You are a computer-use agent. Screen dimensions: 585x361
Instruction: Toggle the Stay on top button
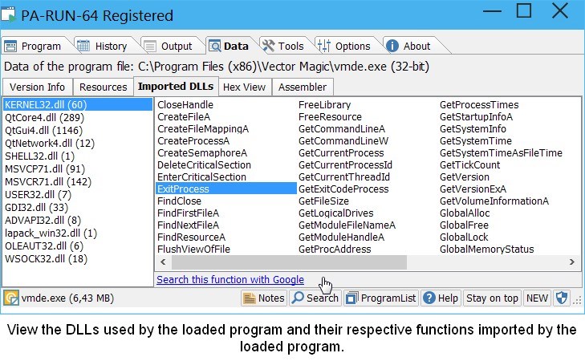tap(492, 298)
